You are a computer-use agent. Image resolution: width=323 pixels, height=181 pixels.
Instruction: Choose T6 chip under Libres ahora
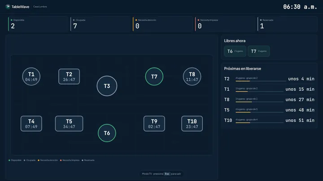(235, 51)
